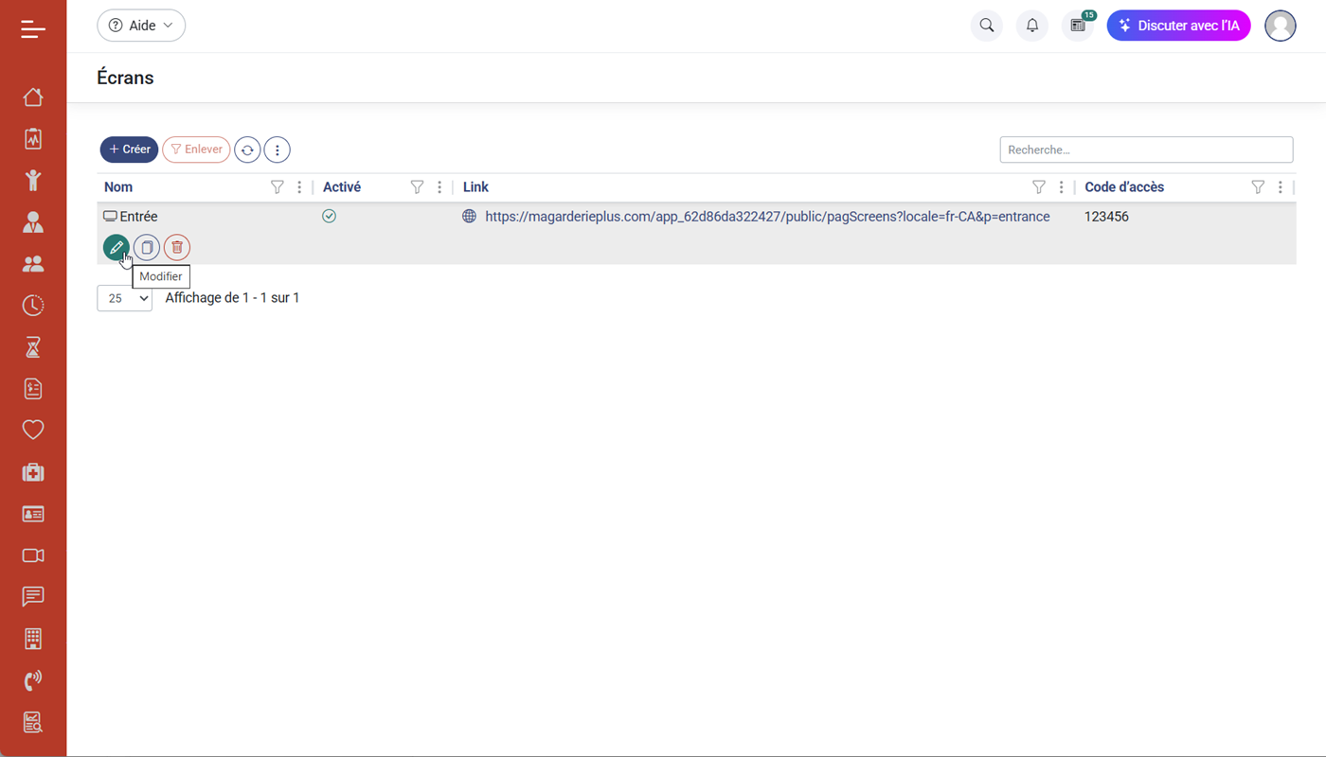Screen dimensions: 1326x757
Task: Open Activé column options menu
Action: 439,187
